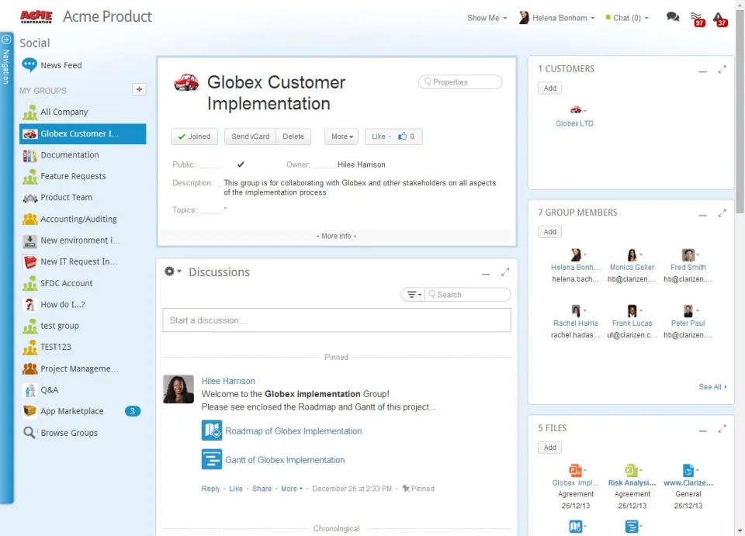Expand the Show Me dropdown menu

(x=487, y=18)
